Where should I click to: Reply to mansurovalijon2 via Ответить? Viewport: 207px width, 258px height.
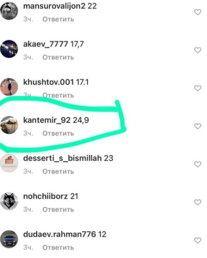click(58, 19)
